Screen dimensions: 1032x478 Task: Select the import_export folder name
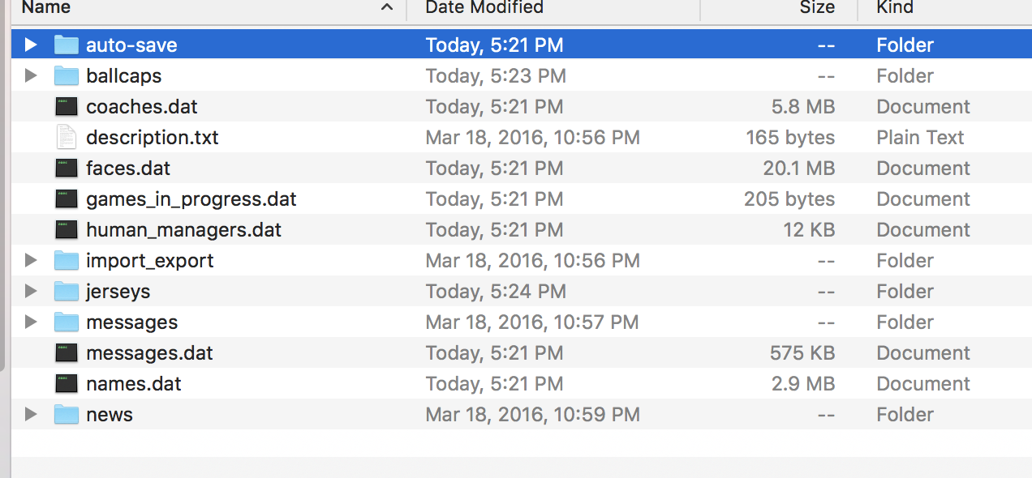[x=150, y=261]
